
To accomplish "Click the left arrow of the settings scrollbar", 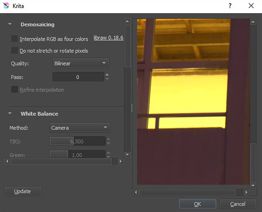I will tap(7, 161).
